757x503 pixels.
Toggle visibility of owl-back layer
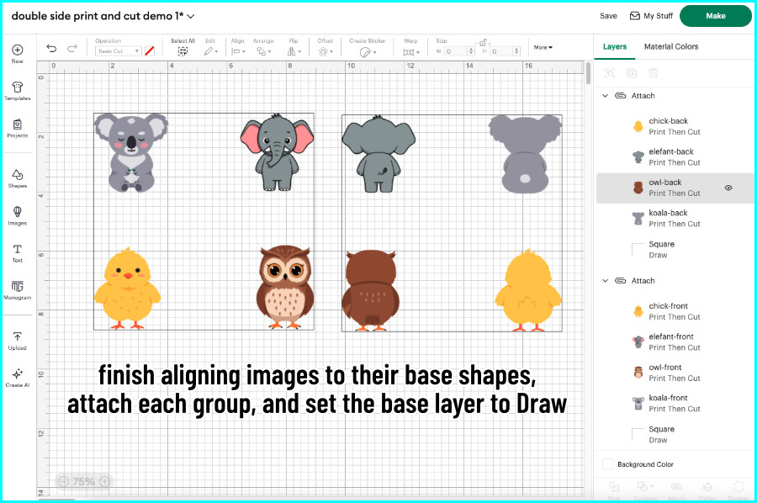[x=728, y=188]
